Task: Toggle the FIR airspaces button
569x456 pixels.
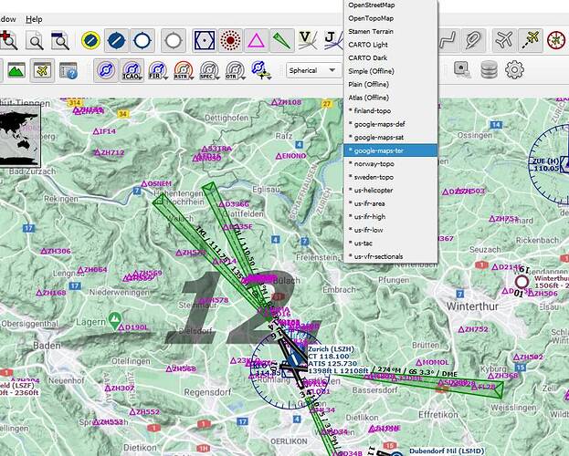Action: click(158, 70)
